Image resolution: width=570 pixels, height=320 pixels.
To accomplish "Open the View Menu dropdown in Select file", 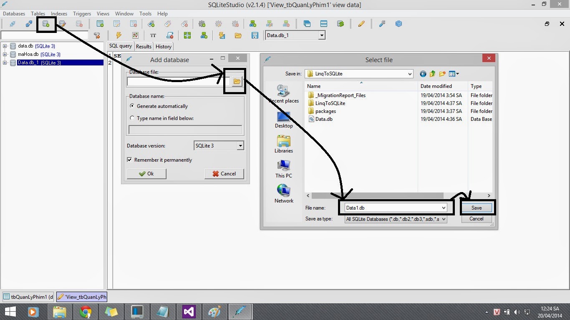I will 454,74.
